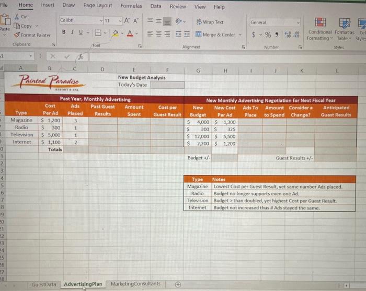Click the Insert Function fx icon
The height and width of the screenshot is (291, 366).
click(81, 56)
